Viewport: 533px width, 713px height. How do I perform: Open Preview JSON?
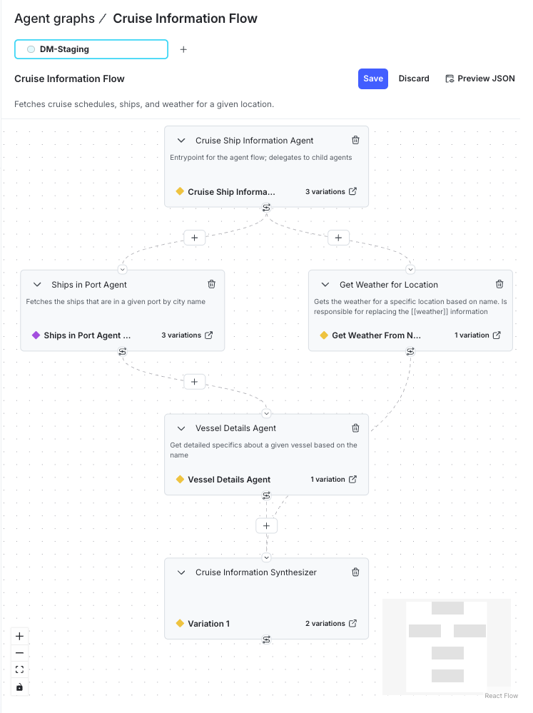[479, 79]
